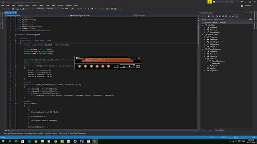The height and width of the screenshot is (144, 257).
Task: Click Stop button in DPlayer window
Action: coord(91,66)
